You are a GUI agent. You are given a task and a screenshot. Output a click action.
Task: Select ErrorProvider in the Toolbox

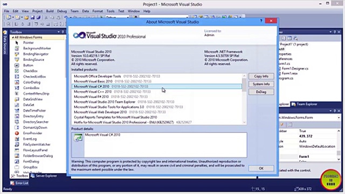pos(32,133)
